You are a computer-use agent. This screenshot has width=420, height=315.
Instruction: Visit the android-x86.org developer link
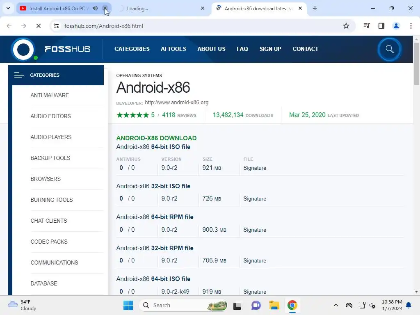pos(176,102)
